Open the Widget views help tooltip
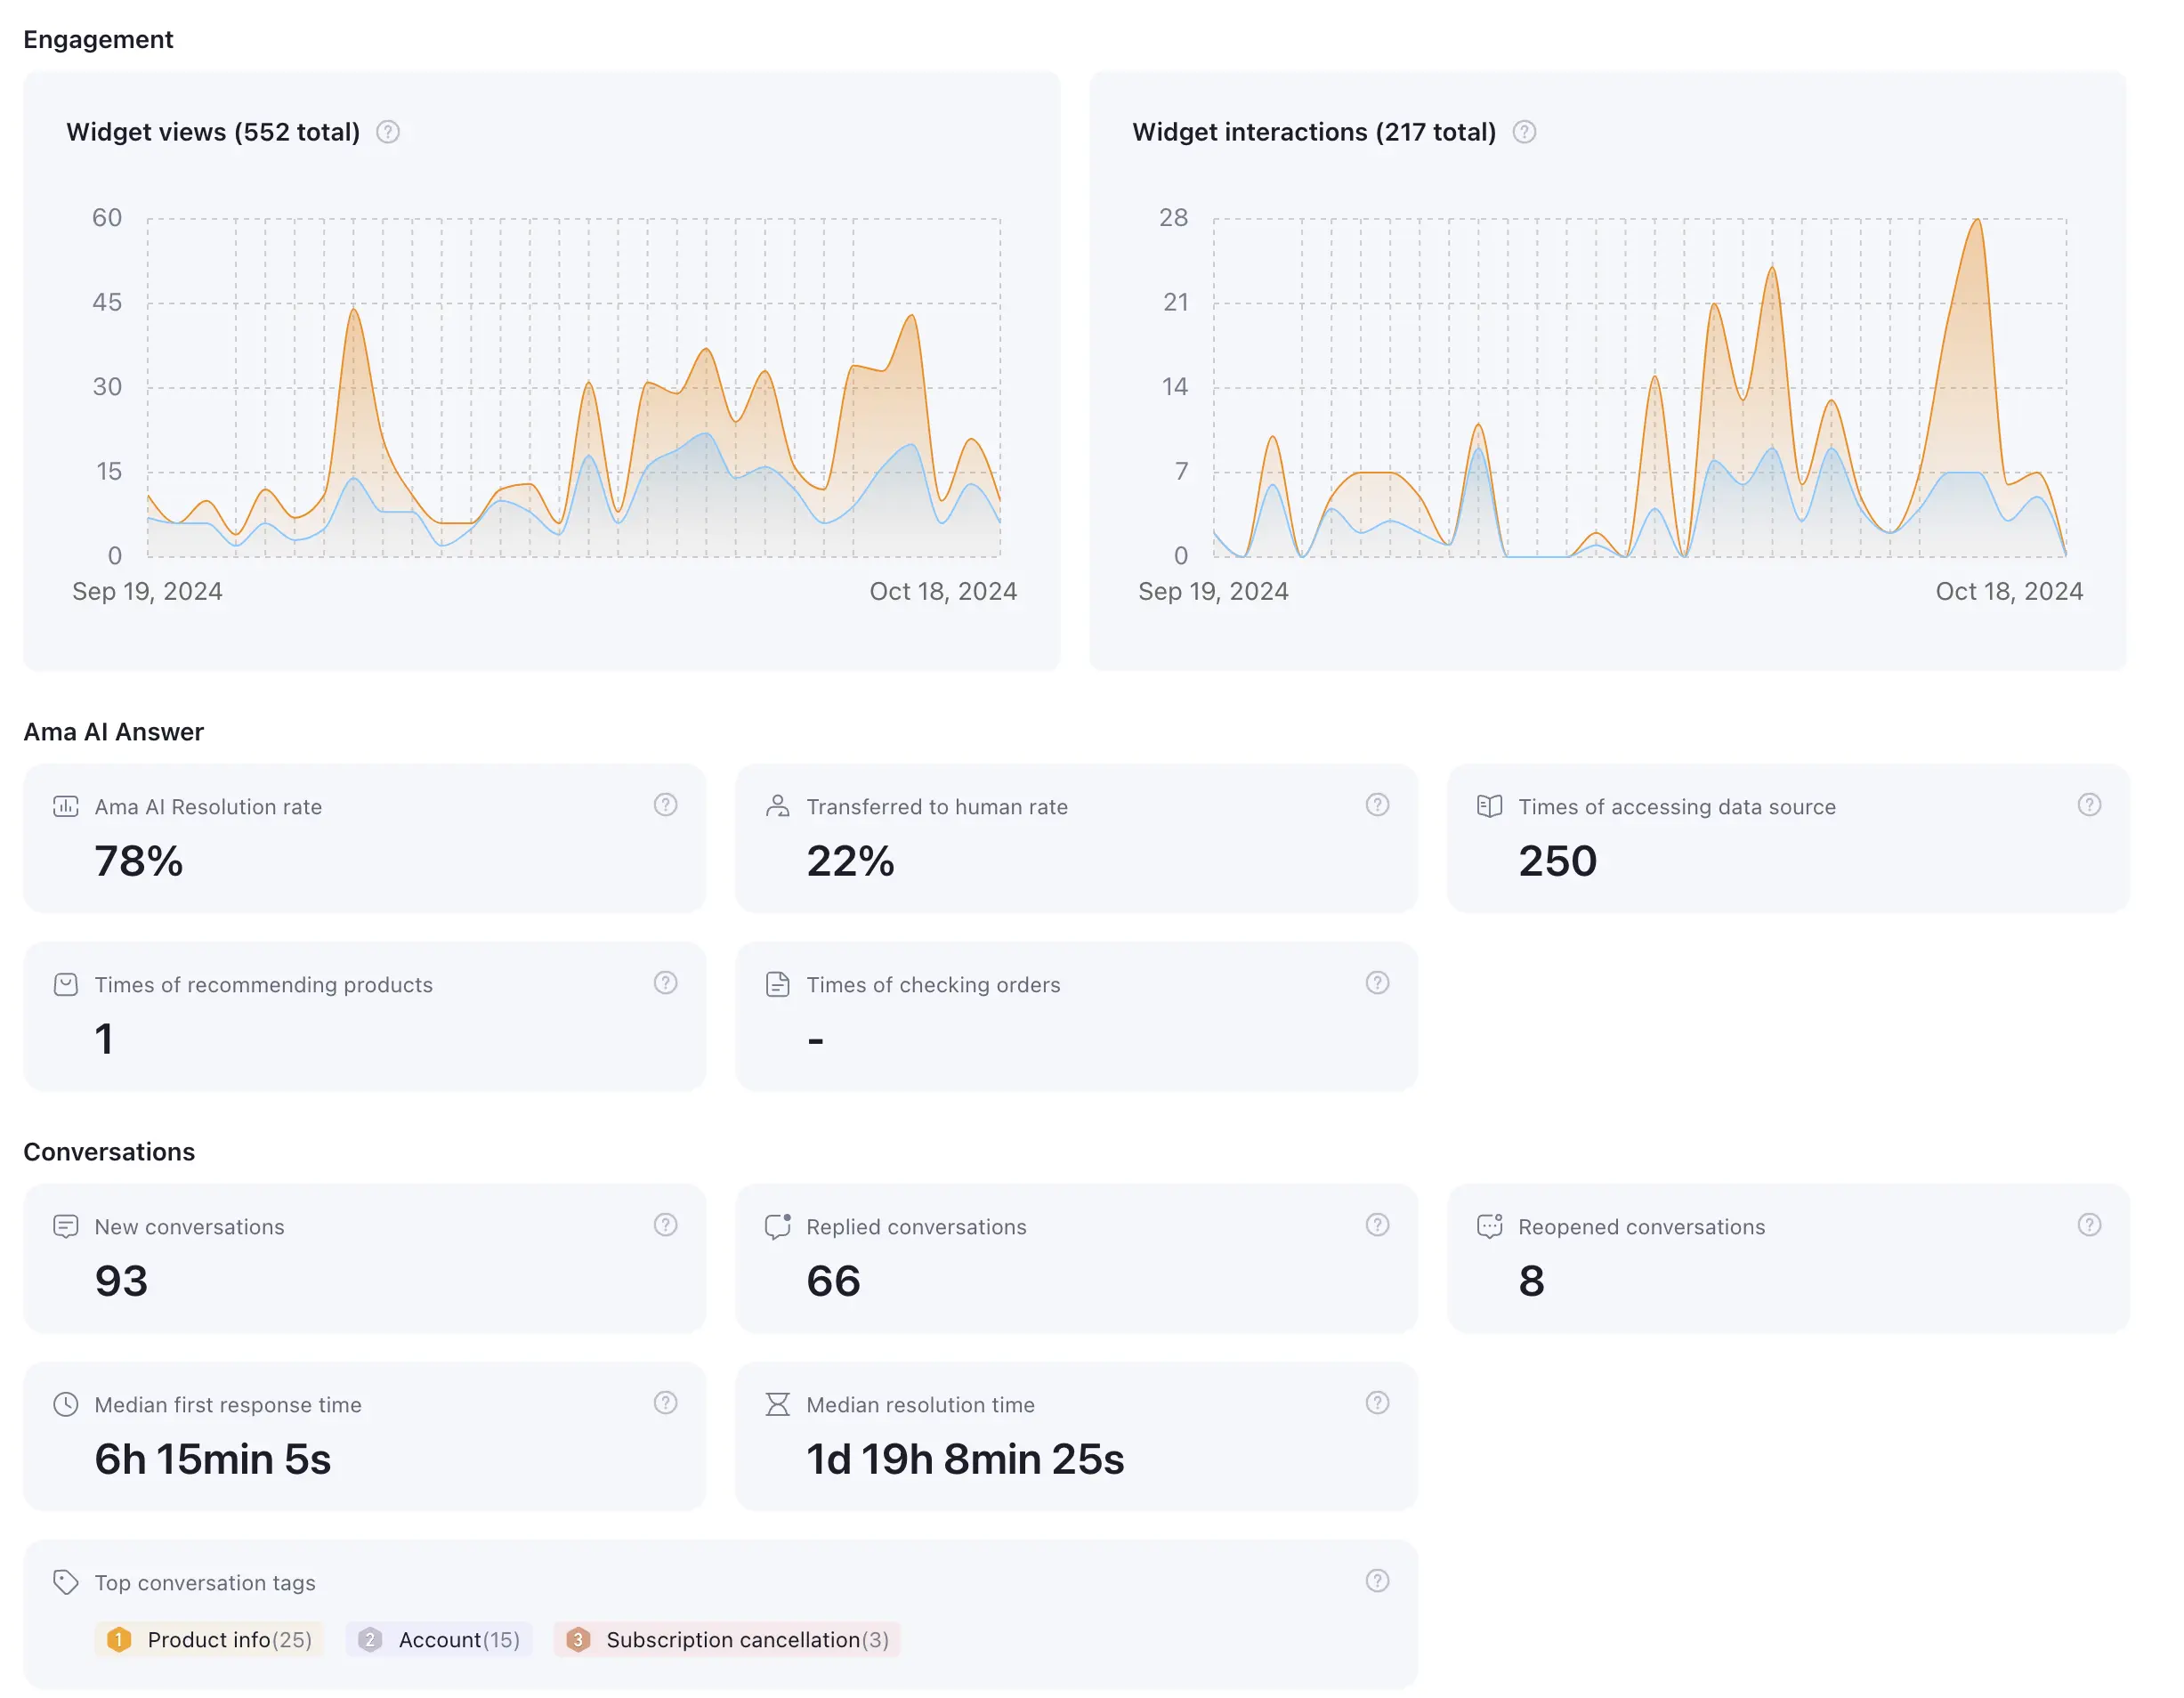 (388, 131)
